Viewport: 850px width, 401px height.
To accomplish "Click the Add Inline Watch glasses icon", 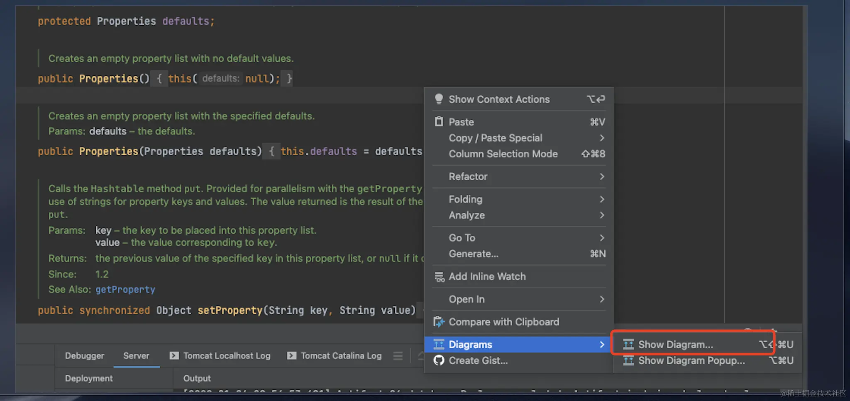I will [x=439, y=277].
